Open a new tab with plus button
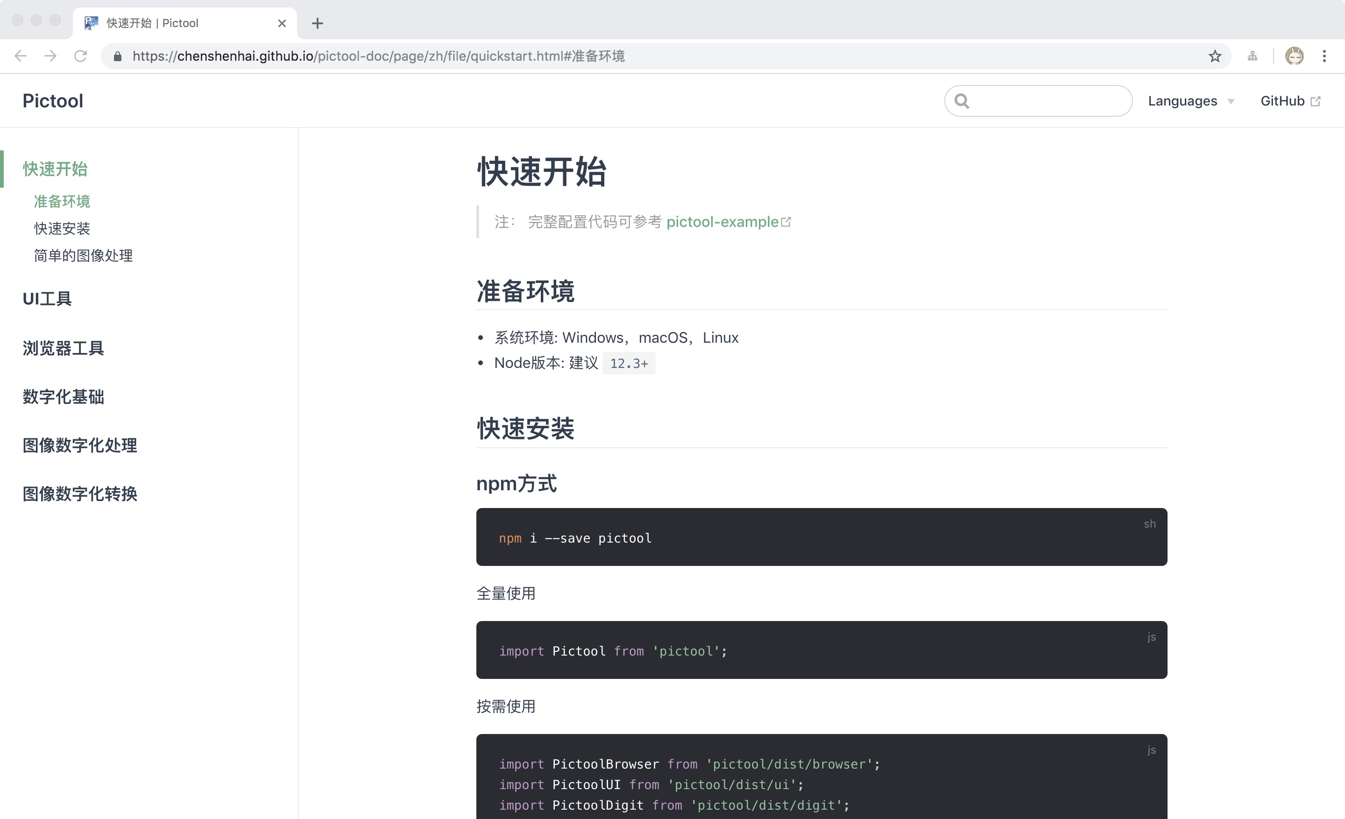The width and height of the screenshot is (1345, 819). click(317, 23)
